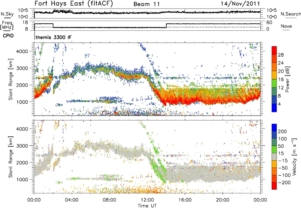
Task: Click the date '14/Nov/2011'
Action: click(240, 4)
